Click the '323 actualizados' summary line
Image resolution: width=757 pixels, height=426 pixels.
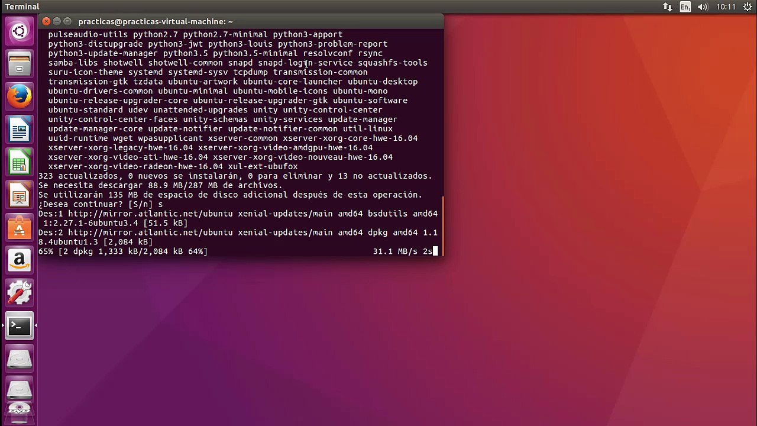[235, 176]
